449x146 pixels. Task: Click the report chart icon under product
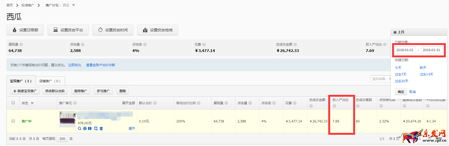click(96, 129)
